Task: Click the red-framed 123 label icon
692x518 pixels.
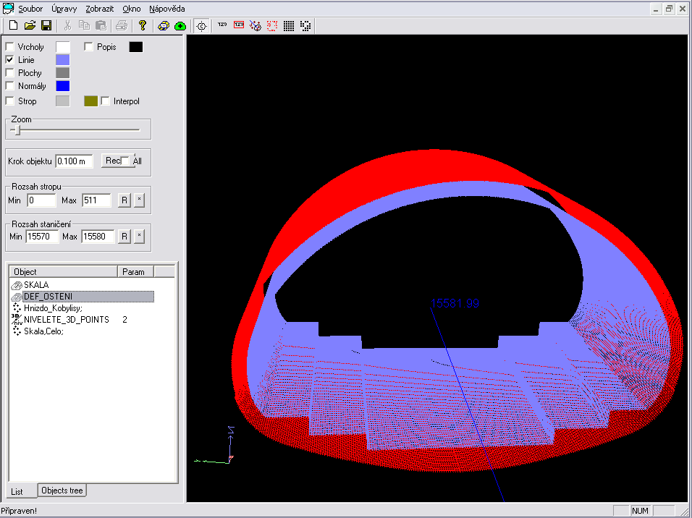Action: coord(238,26)
